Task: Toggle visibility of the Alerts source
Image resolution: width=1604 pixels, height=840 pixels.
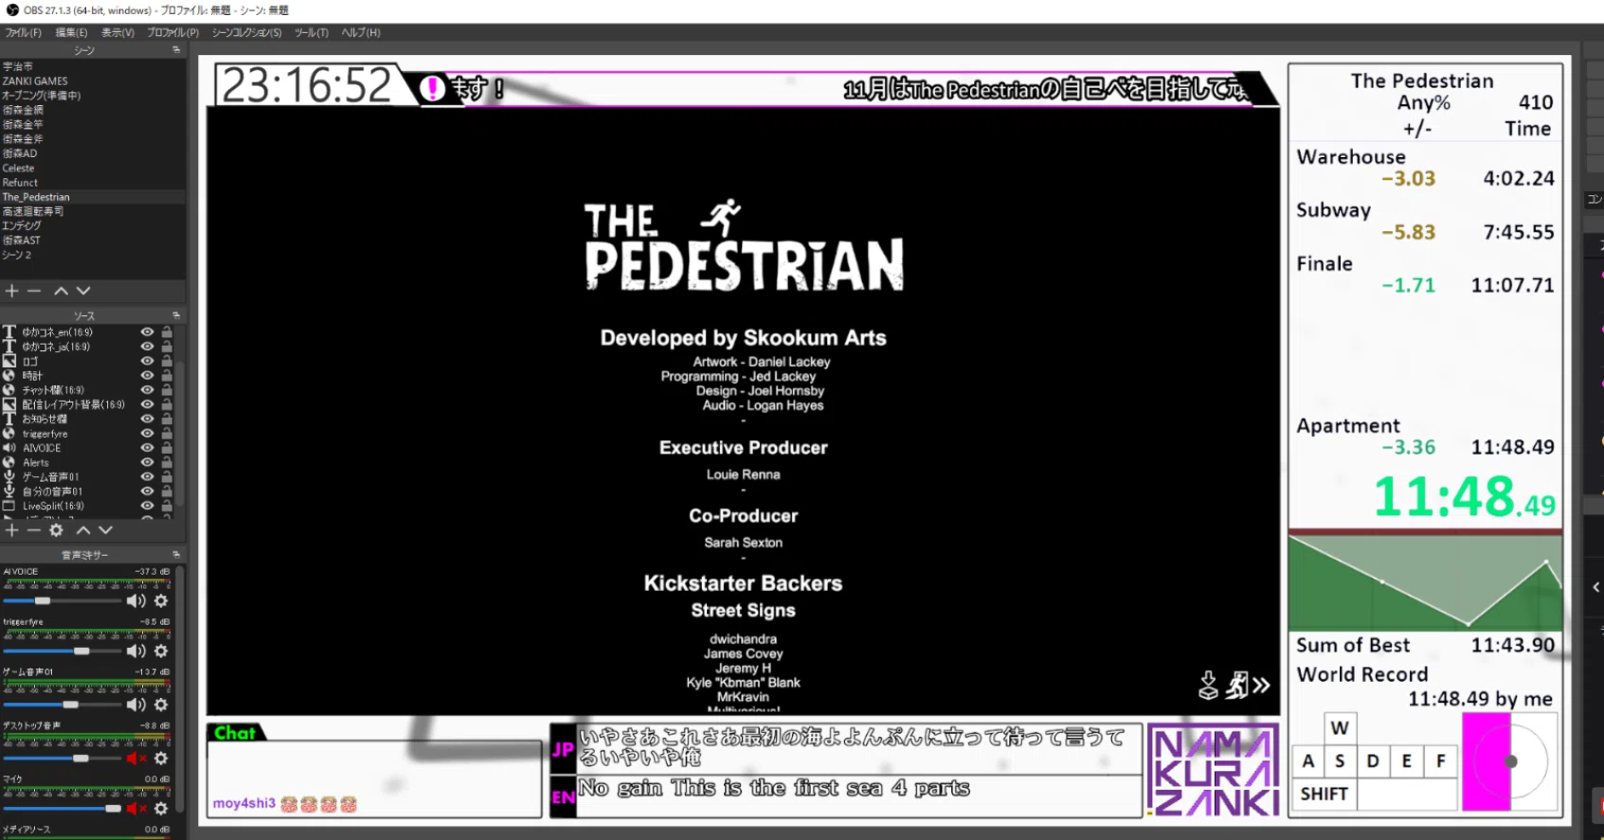Action: (147, 462)
